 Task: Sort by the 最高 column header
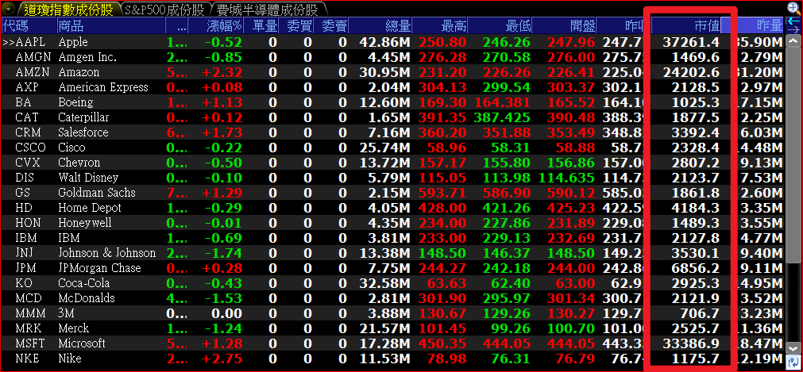click(440, 25)
